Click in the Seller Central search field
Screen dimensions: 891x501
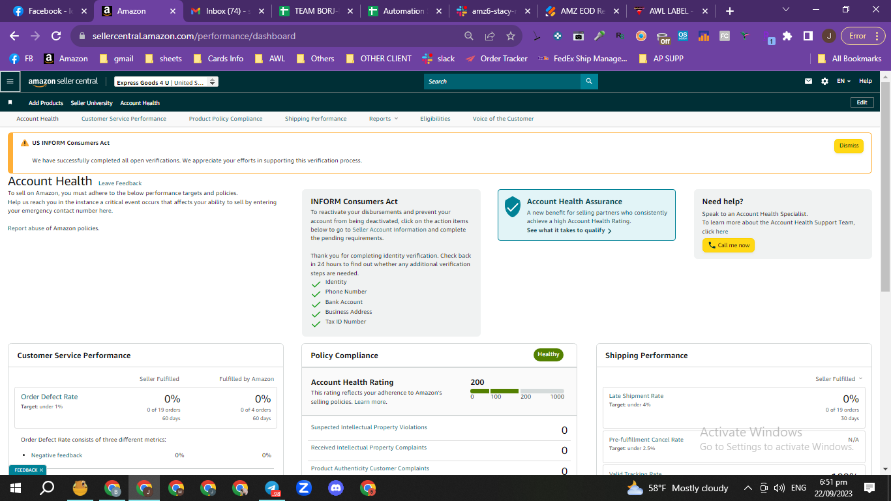pos(502,82)
